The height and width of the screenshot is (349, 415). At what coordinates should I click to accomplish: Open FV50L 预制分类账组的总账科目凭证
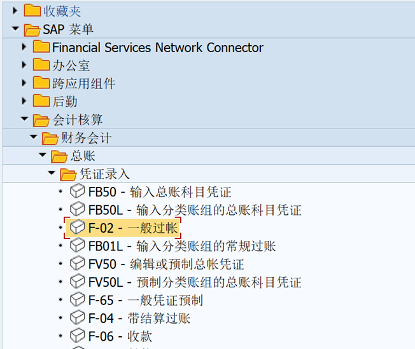point(194,282)
